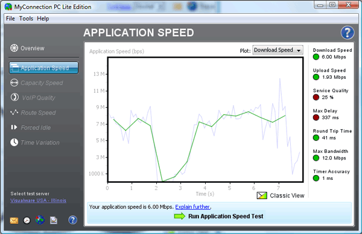Click the Classic View icon

coord(262,196)
